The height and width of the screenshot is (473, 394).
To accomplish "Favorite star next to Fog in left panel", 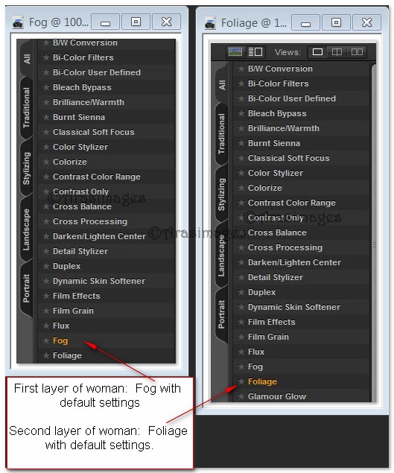I will (x=46, y=340).
